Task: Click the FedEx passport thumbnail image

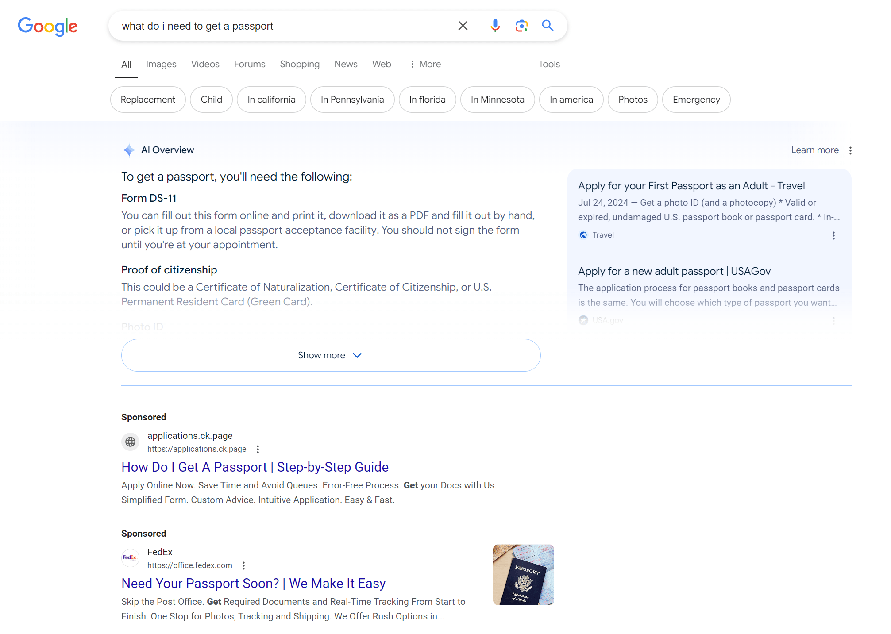Action: [x=523, y=574]
